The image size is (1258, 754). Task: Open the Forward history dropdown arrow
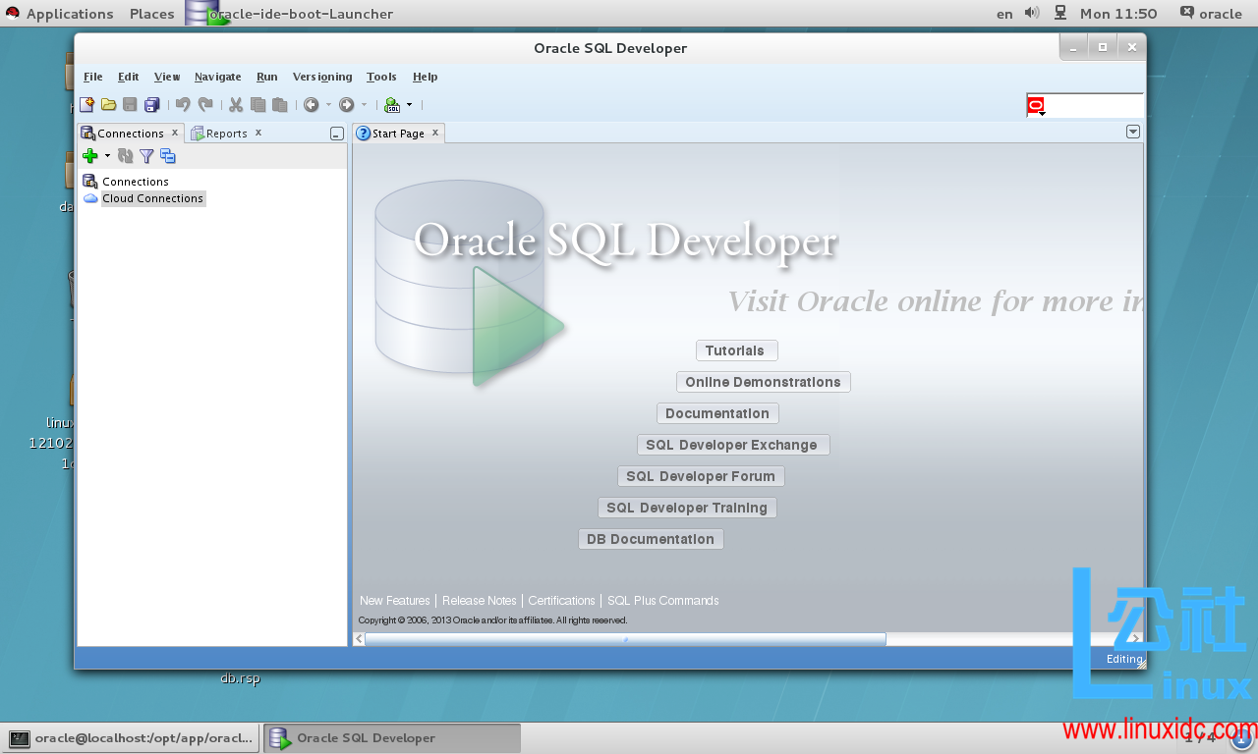tap(364, 105)
